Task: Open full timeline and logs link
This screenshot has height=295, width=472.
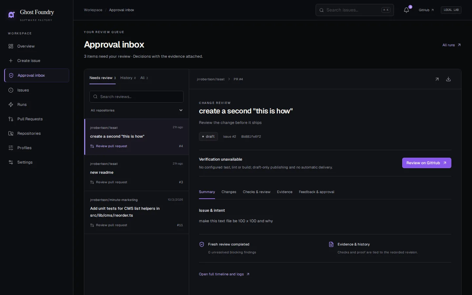Action: 224,274
